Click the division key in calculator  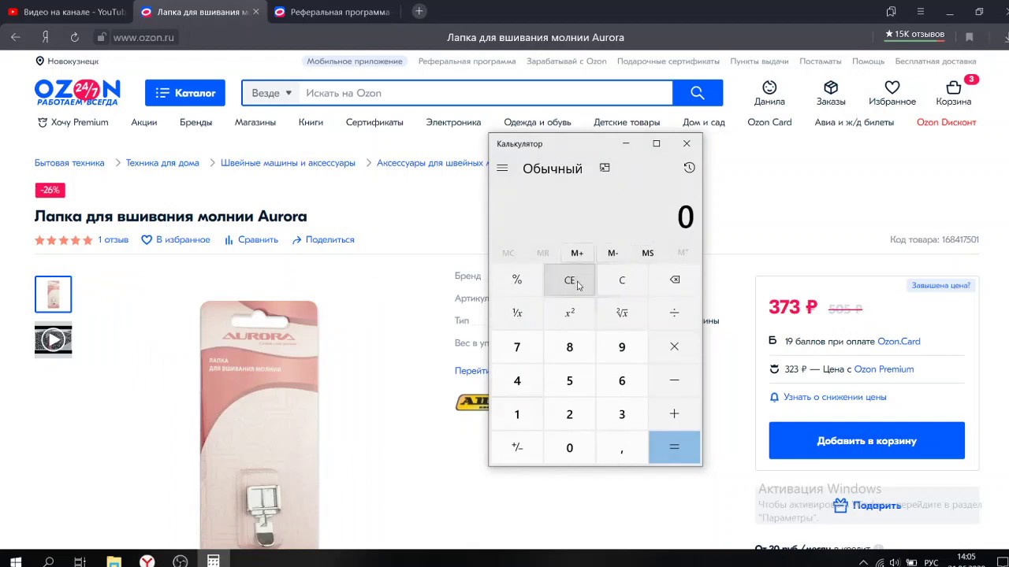click(x=674, y=313)
